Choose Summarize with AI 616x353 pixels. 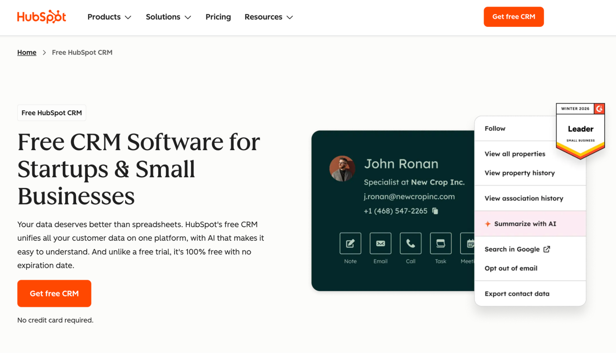530,224
